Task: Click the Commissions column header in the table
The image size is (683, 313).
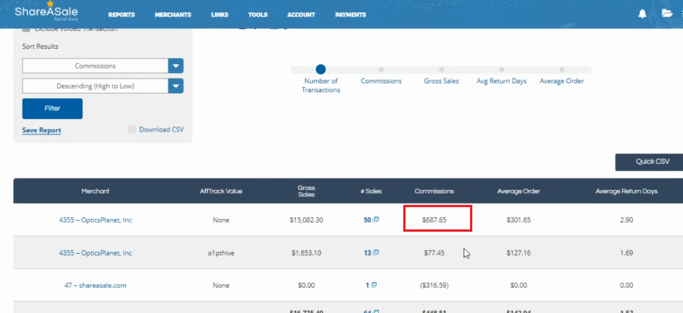Action: tap(434, 191)
